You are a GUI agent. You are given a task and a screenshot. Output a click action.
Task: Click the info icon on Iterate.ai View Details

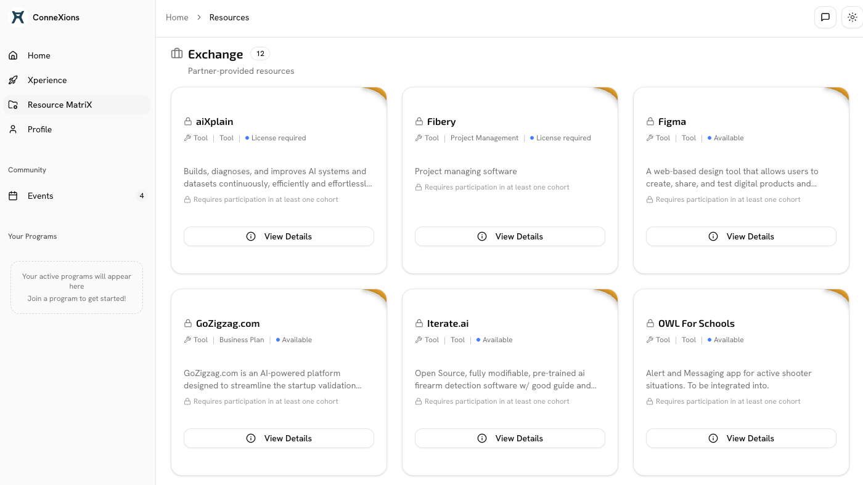click(x=482, y=438)
